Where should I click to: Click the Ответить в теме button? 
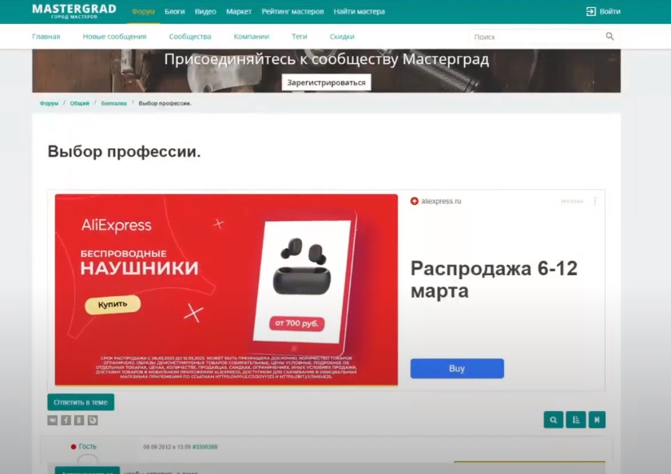[x=81, y=402]
